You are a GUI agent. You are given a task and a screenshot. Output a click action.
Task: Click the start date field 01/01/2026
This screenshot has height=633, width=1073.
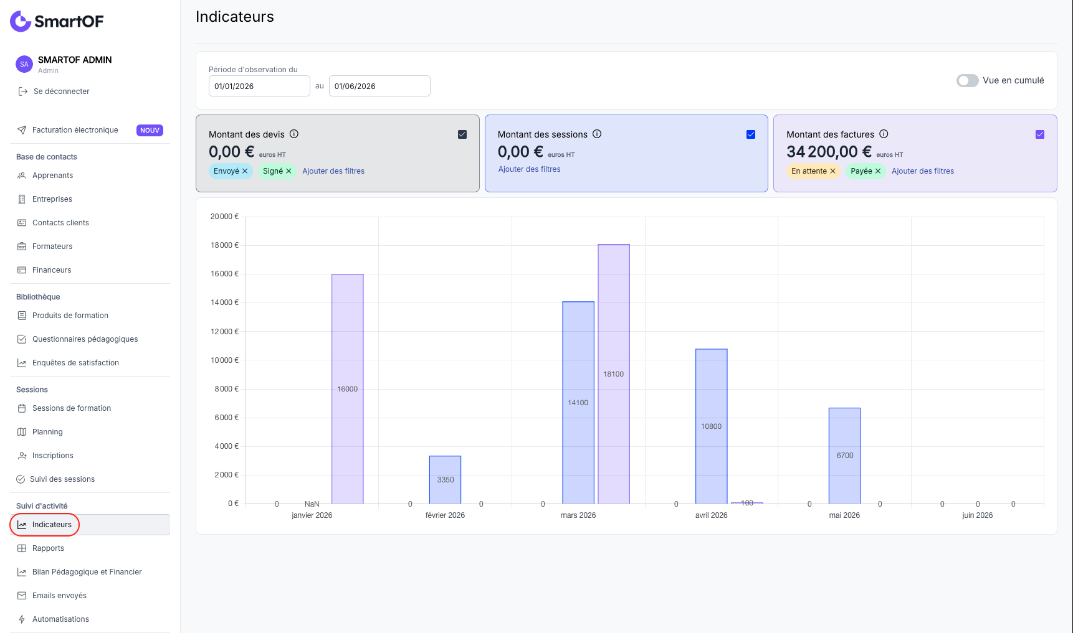(259, 86)
